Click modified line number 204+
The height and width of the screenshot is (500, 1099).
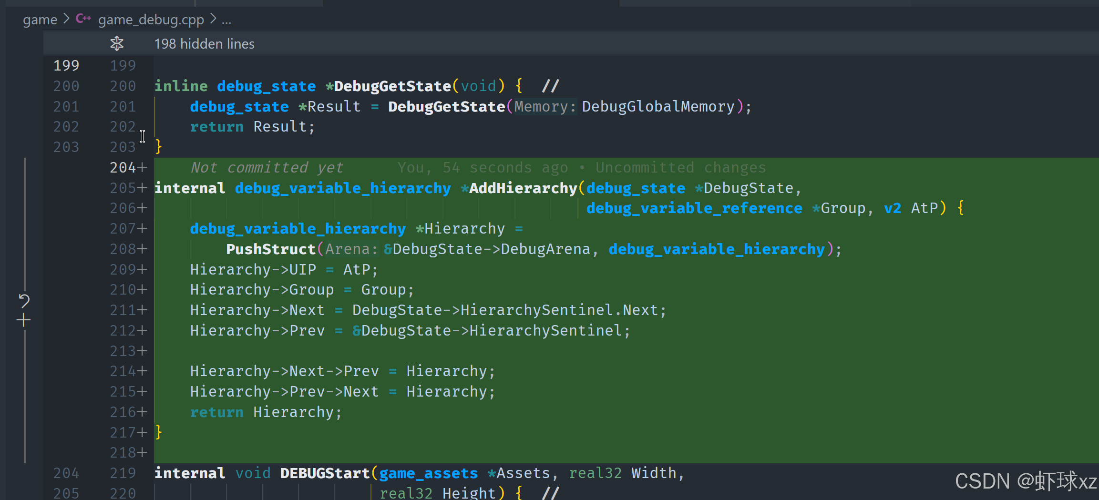(128, 167)
